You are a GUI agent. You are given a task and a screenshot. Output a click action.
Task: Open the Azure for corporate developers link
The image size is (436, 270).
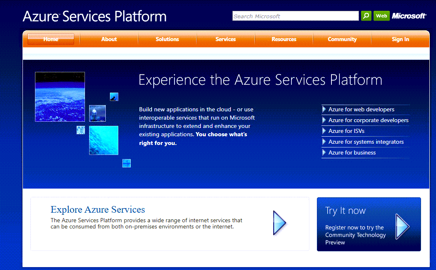(369, 120)
